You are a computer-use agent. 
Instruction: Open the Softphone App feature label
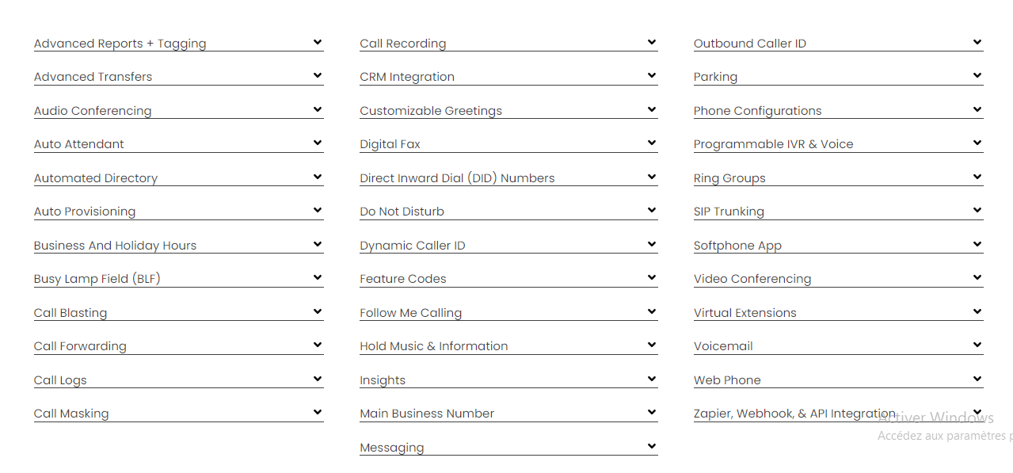point(737,246)
